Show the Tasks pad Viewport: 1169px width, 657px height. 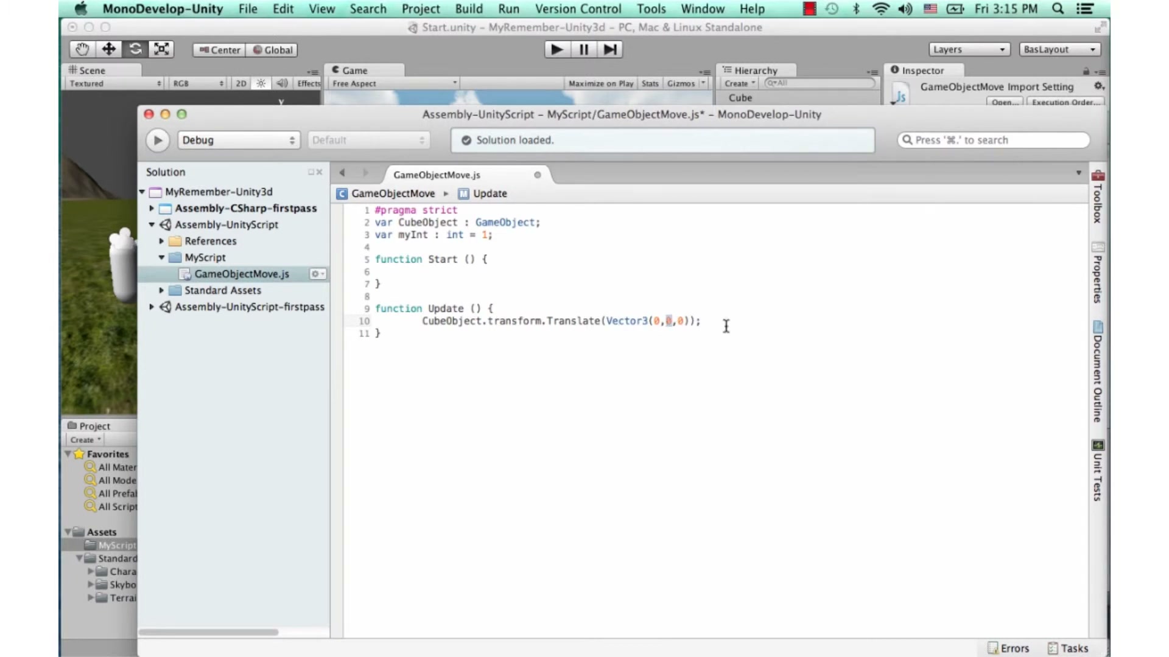pos(1068,648)
